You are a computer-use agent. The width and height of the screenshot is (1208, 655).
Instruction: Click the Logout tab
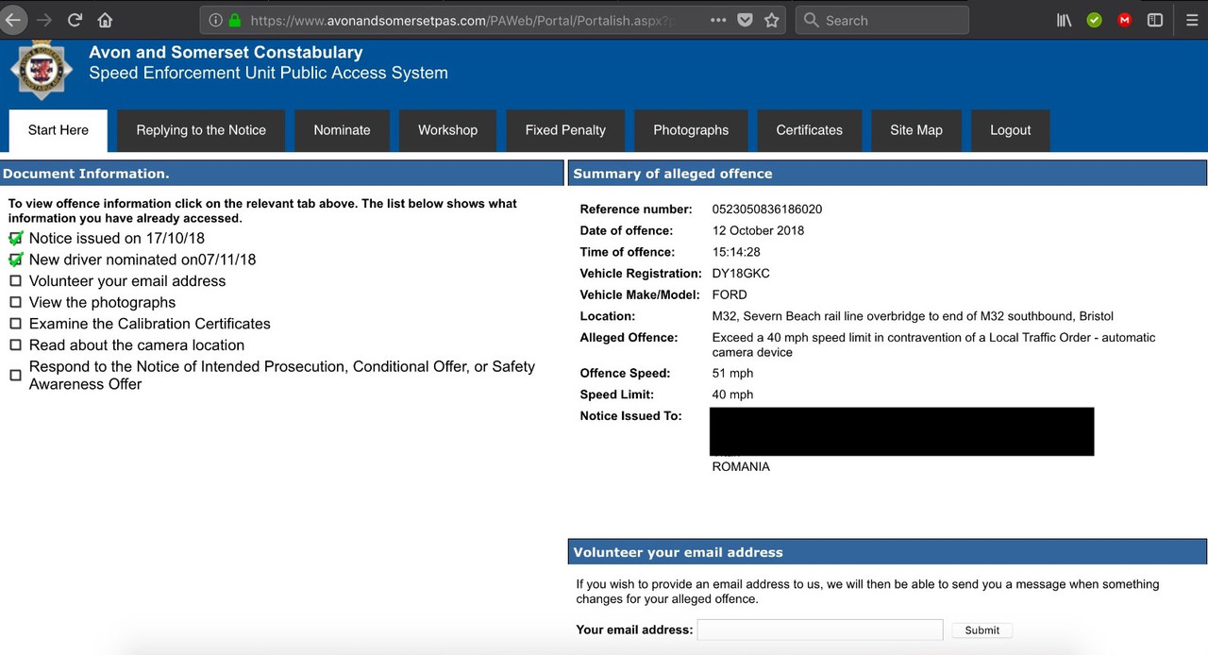1010,130
